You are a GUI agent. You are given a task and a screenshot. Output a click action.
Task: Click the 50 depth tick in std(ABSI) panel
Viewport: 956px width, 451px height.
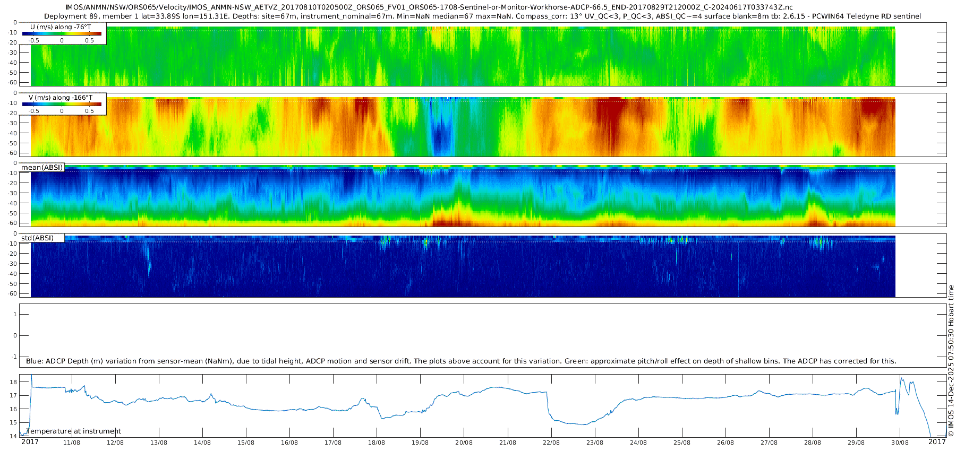click(14, 284)
